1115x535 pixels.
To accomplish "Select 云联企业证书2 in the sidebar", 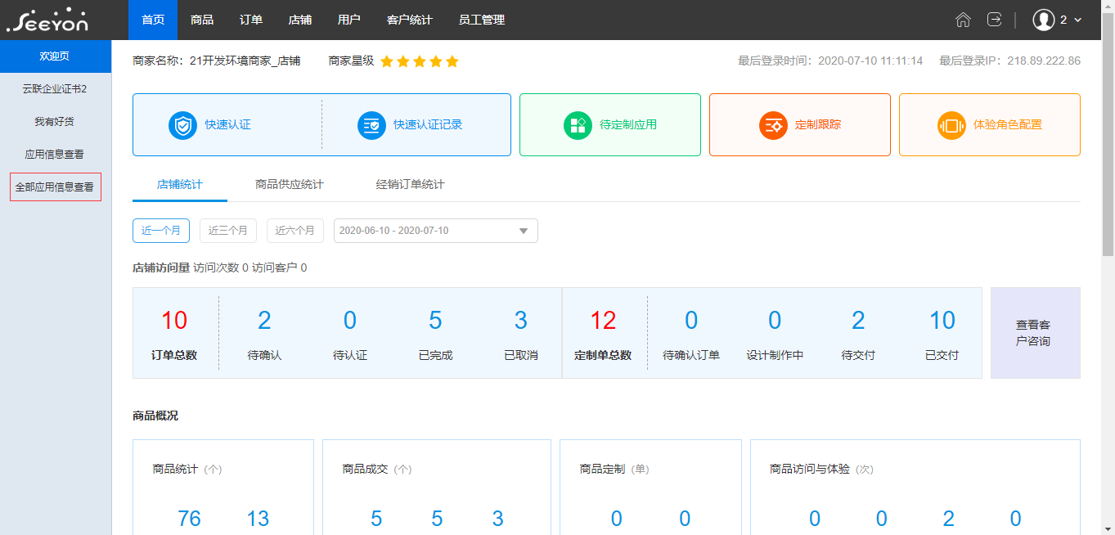I will click(56, 88).
